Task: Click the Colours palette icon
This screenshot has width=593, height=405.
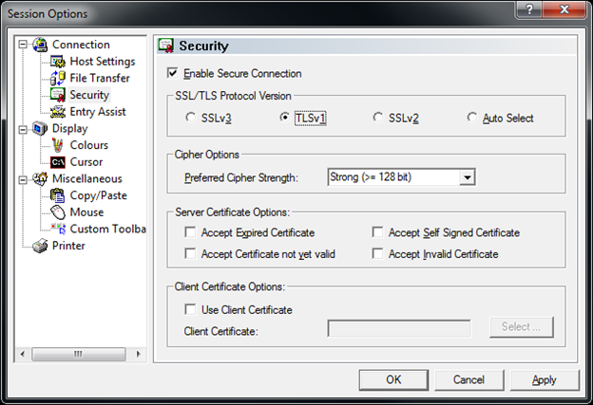Action: 59,145
